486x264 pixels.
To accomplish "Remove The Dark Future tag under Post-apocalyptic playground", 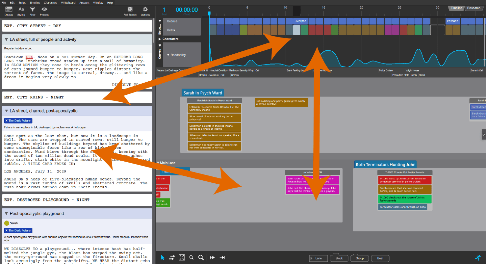I will coord(6,230).
